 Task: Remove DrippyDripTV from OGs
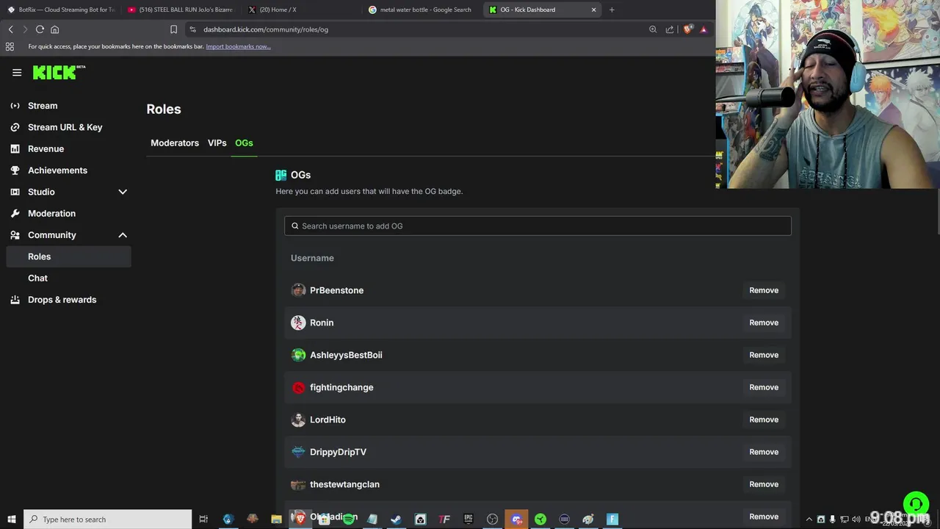click(x=764, y=452)
